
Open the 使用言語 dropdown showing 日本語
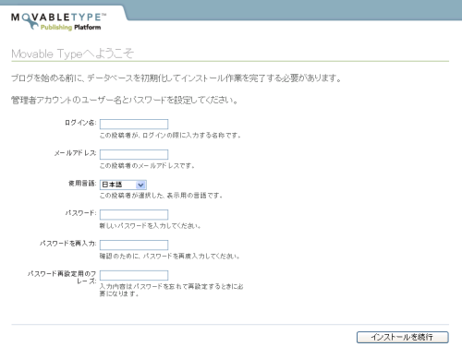point(123,185)
